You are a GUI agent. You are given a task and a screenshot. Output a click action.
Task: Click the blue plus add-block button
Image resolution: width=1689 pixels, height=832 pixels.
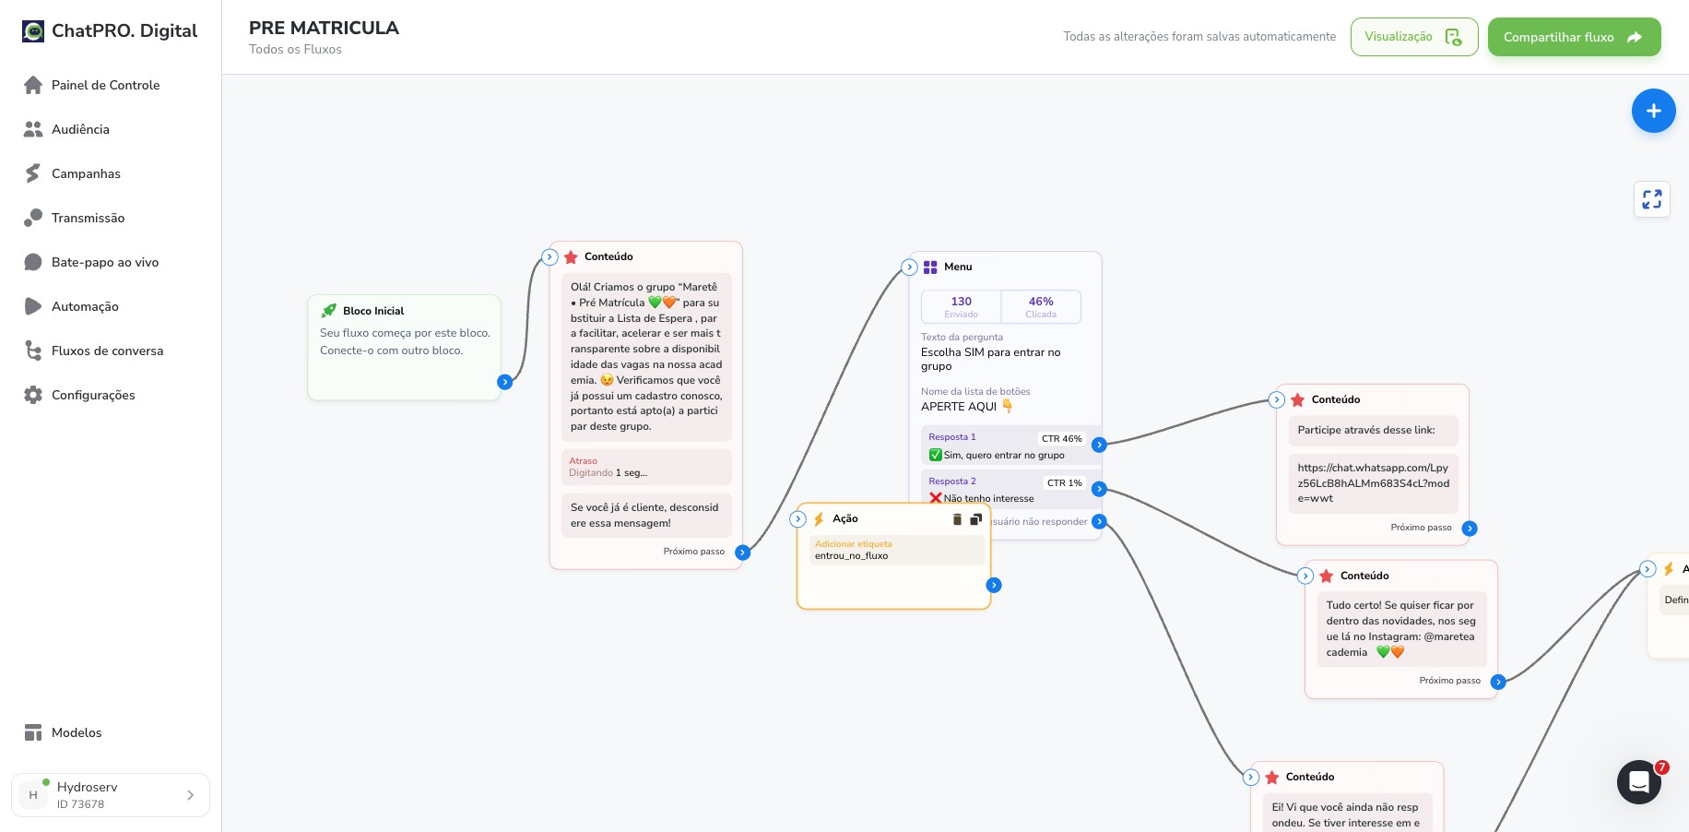click(x=1653, y=111)
